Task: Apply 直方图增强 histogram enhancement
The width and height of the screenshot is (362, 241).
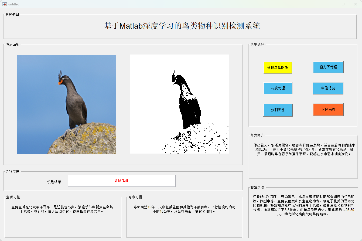Action: [328, 67]
